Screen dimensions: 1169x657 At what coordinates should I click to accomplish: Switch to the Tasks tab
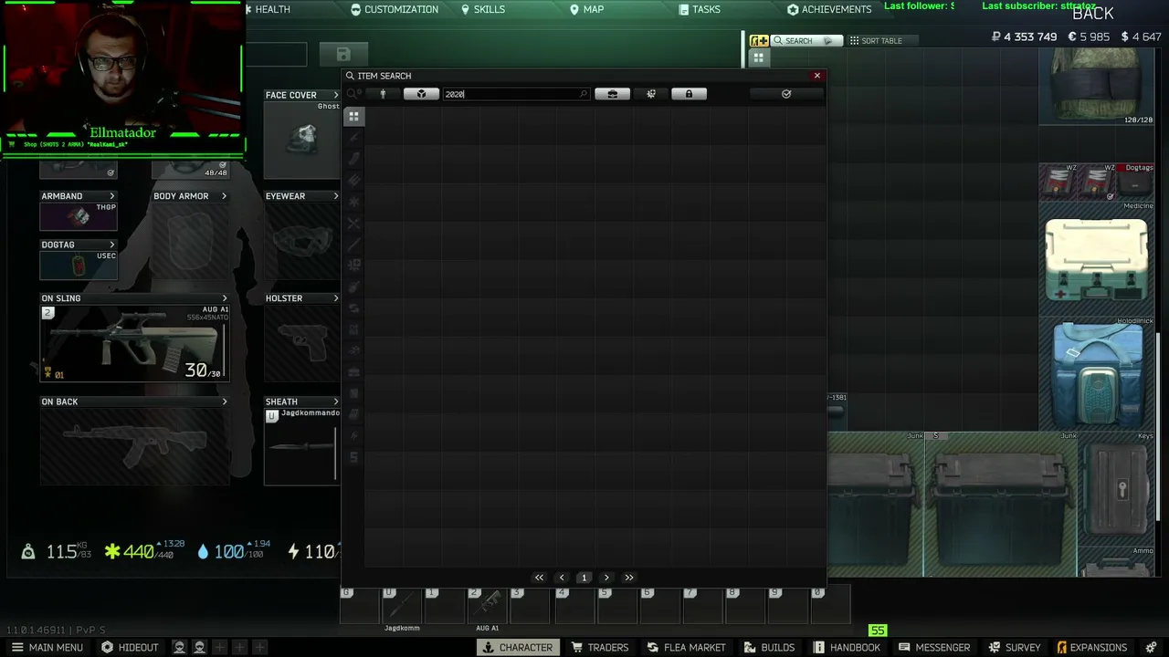pos(700,9)
